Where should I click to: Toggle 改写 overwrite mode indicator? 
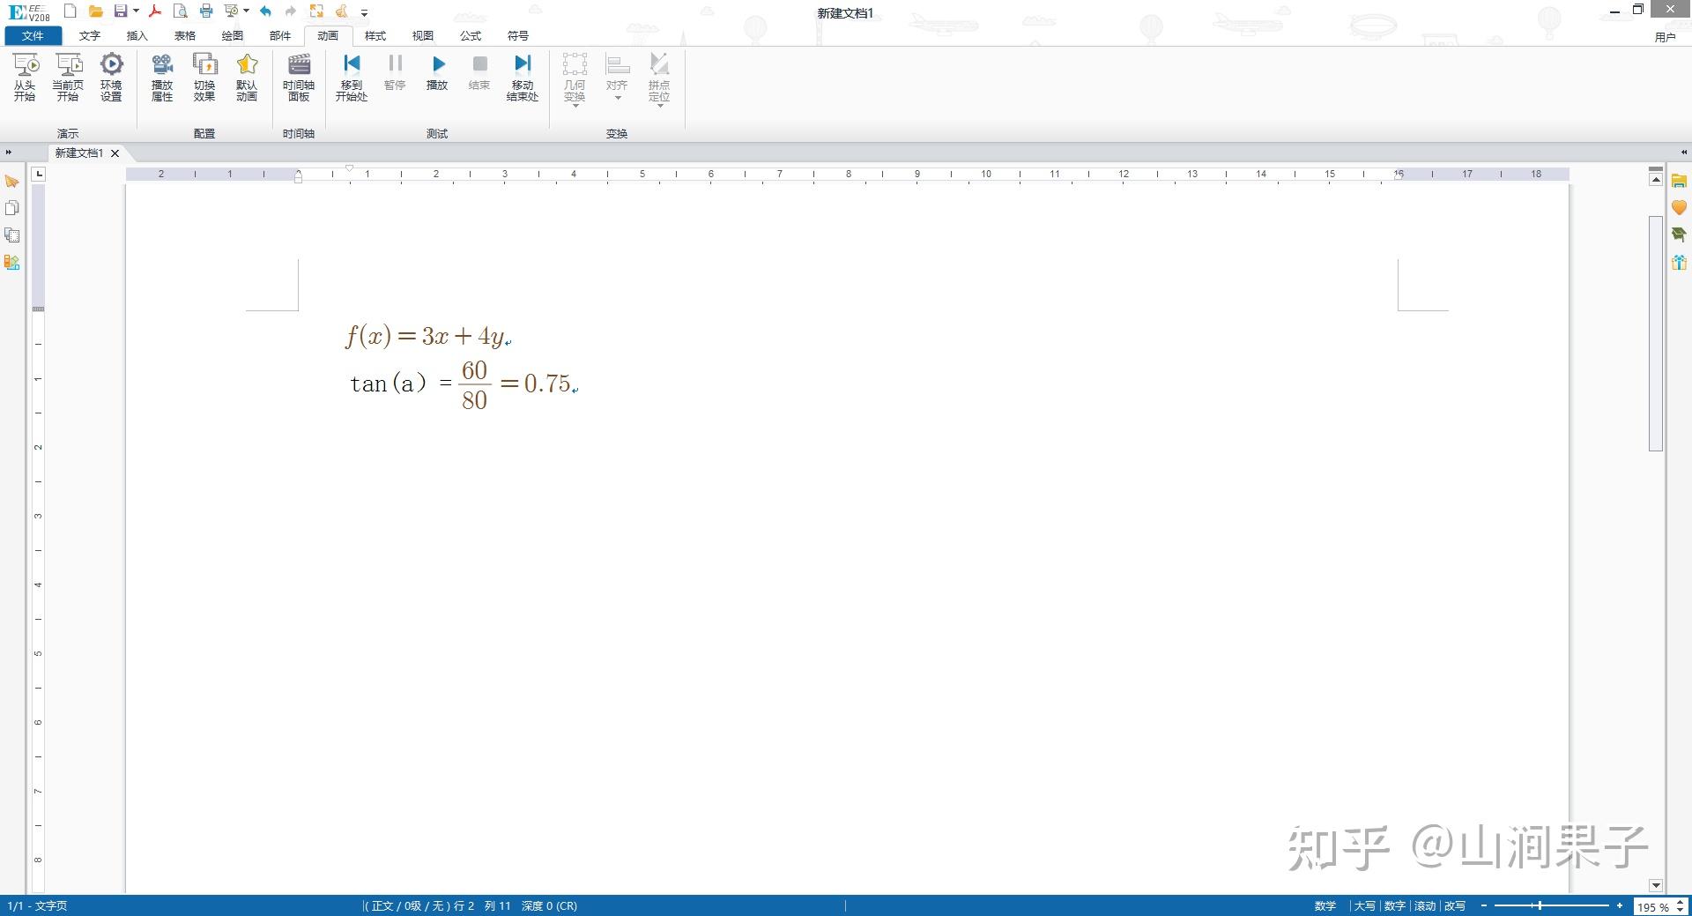pyautogui.click(x=1455, y=906)
